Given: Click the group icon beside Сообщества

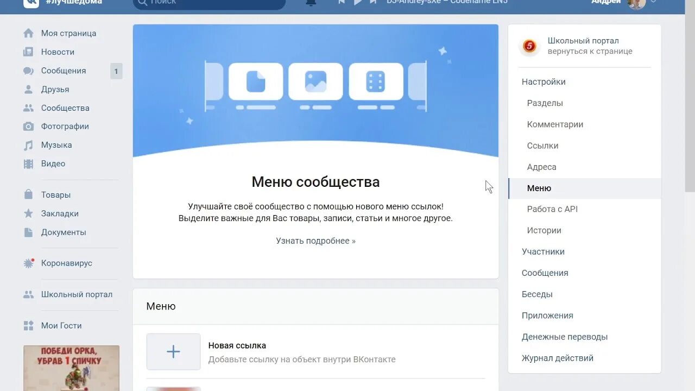Looking at the screenshot, I should 28,108.
